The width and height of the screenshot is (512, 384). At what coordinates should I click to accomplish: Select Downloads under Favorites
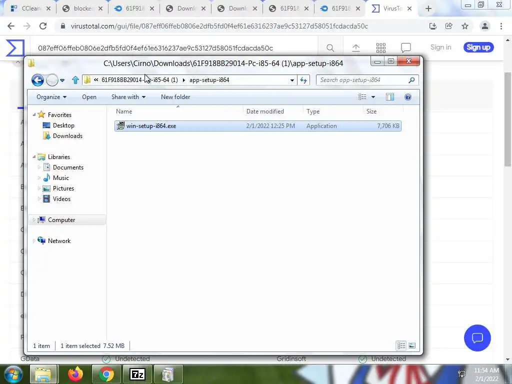(x=67, y=136)
